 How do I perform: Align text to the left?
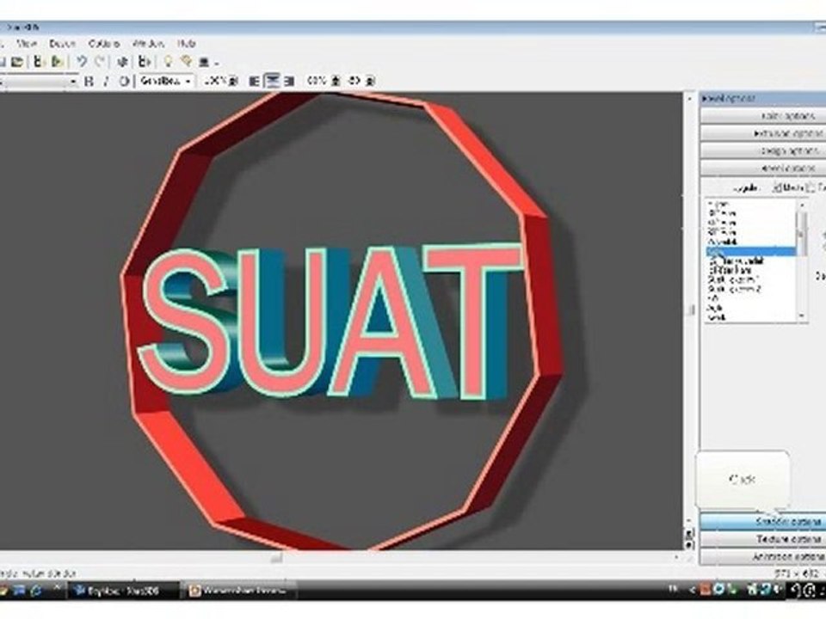tap(254, 81)
